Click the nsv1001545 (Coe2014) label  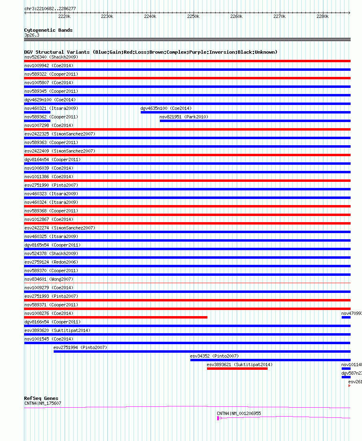(x=49, y=339)
